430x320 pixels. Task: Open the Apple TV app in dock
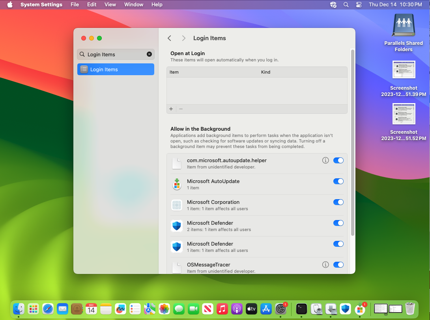[x=251, y=309]
